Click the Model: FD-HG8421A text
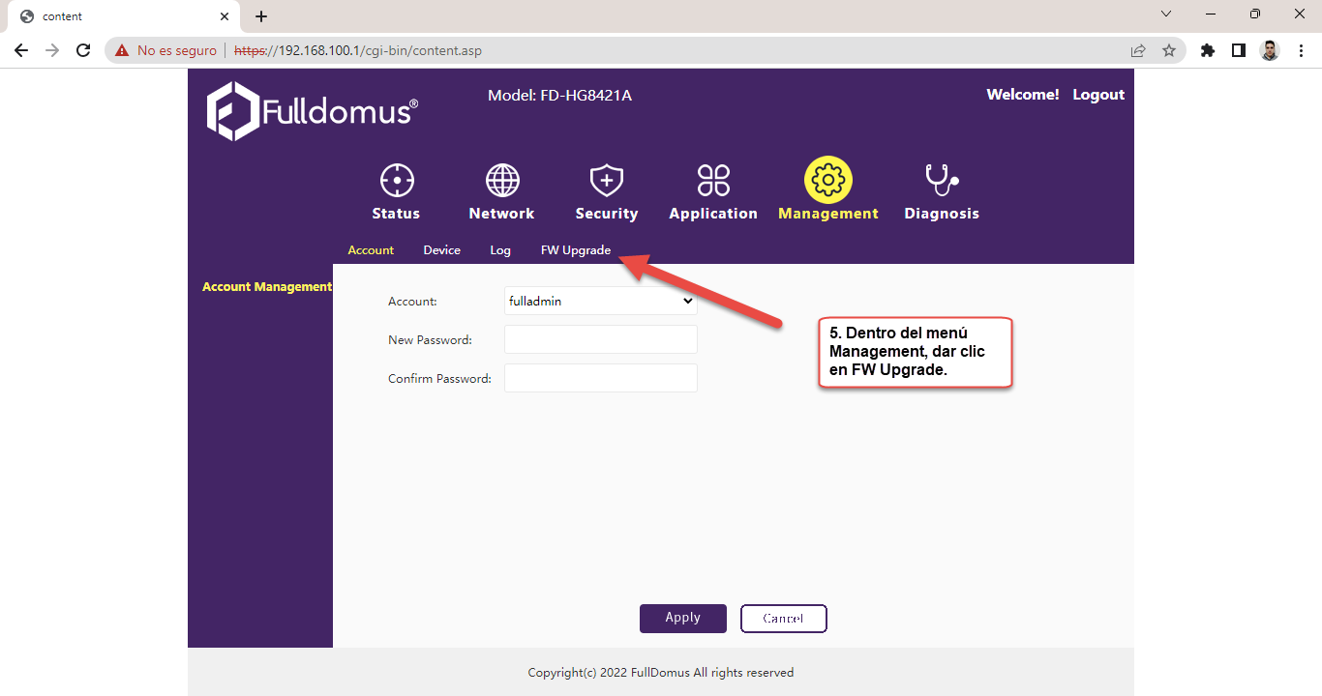 tap(559, 96)
